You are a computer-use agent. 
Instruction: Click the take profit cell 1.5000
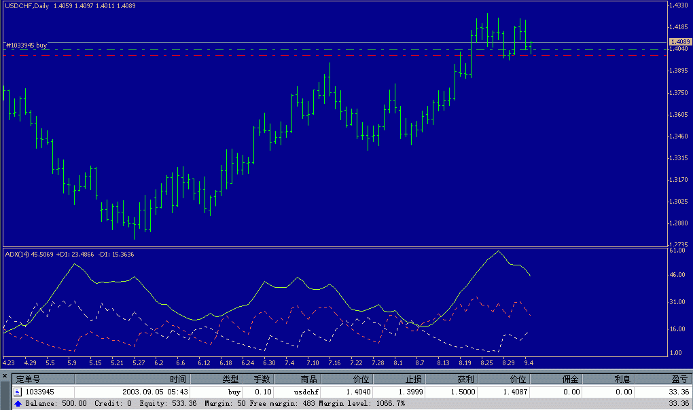point(463,392)
